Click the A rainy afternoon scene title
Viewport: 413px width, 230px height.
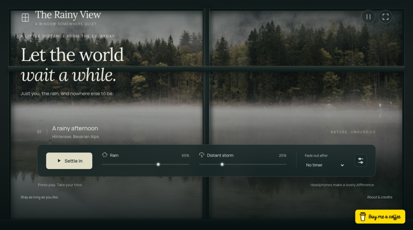[75, 128]
